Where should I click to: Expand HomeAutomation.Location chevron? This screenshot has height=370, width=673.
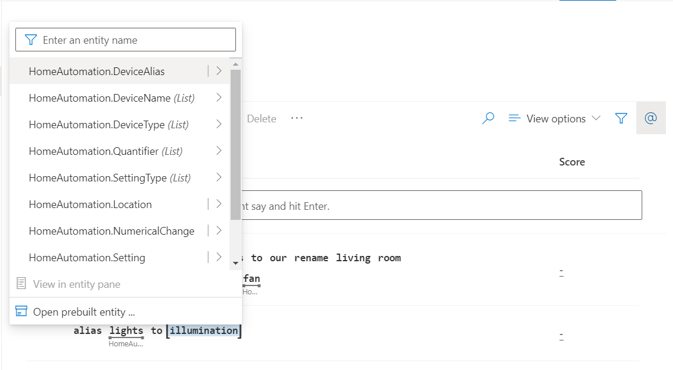coord(219,205)
